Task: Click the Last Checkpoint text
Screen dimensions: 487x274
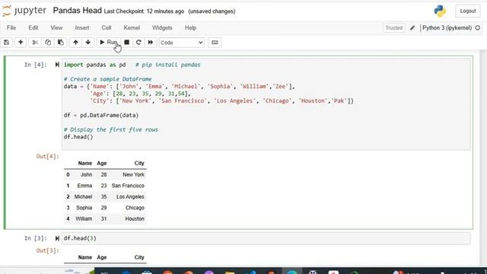Action: click(144, 11)
